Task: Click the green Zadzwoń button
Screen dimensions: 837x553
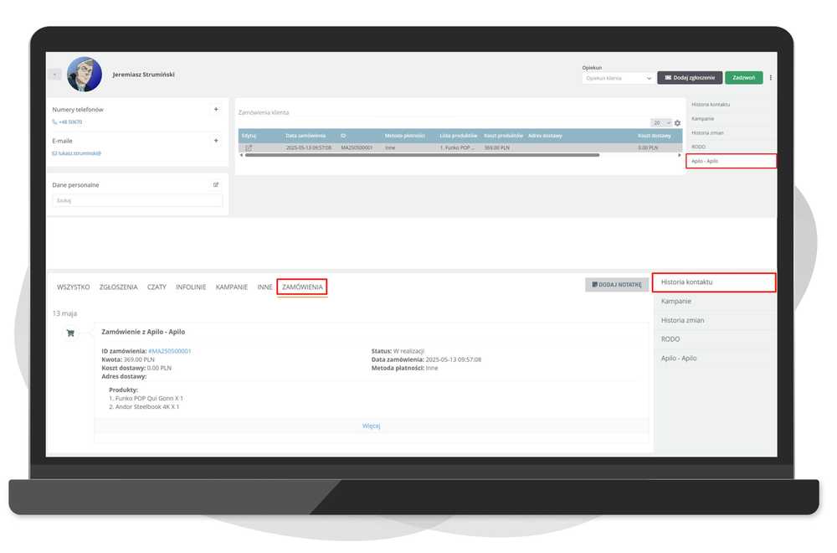Action: (x=743, y=78)
